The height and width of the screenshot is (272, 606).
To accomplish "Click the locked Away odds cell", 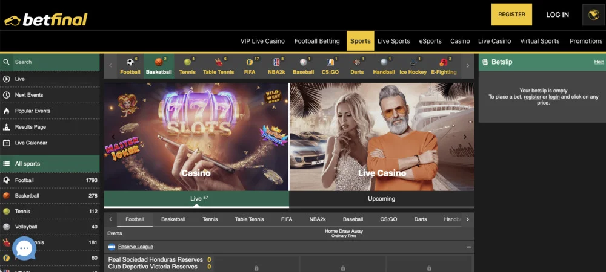I will (429, 265).
